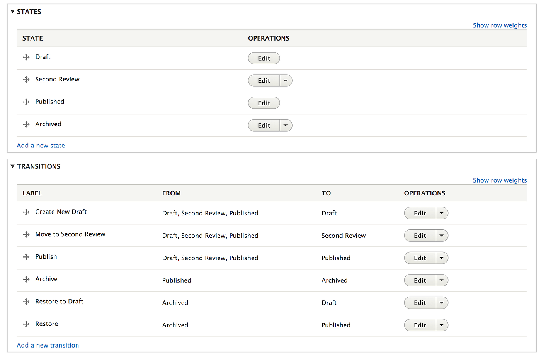Screen dimensions: 541x356
Task: Click the drag handle beside Restore to Draft
Action: tap(26, 302)
